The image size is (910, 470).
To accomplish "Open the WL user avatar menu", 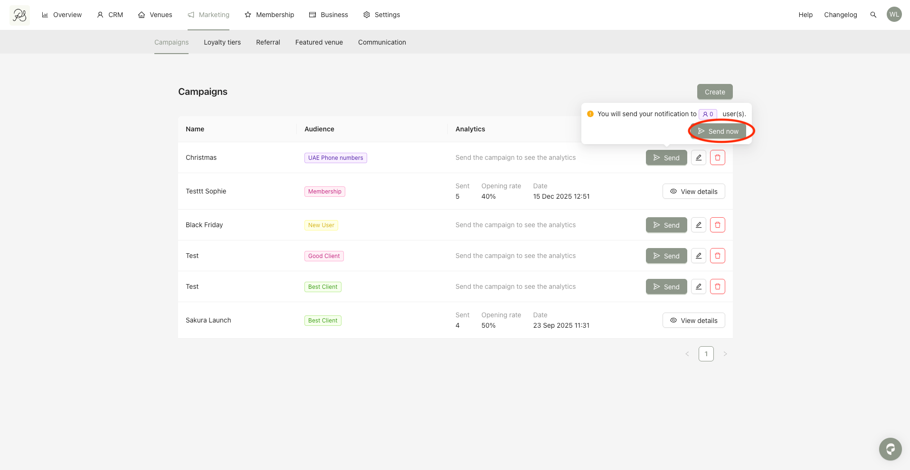I will coord(894,14).
